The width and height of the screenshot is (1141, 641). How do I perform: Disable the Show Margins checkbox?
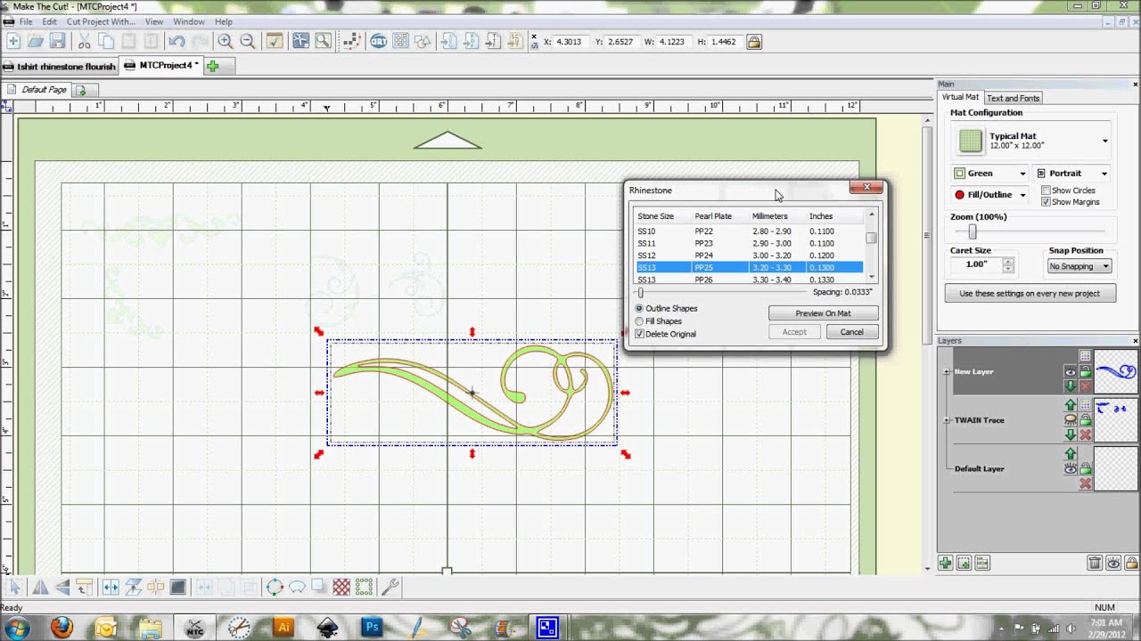coord(1046,202)
